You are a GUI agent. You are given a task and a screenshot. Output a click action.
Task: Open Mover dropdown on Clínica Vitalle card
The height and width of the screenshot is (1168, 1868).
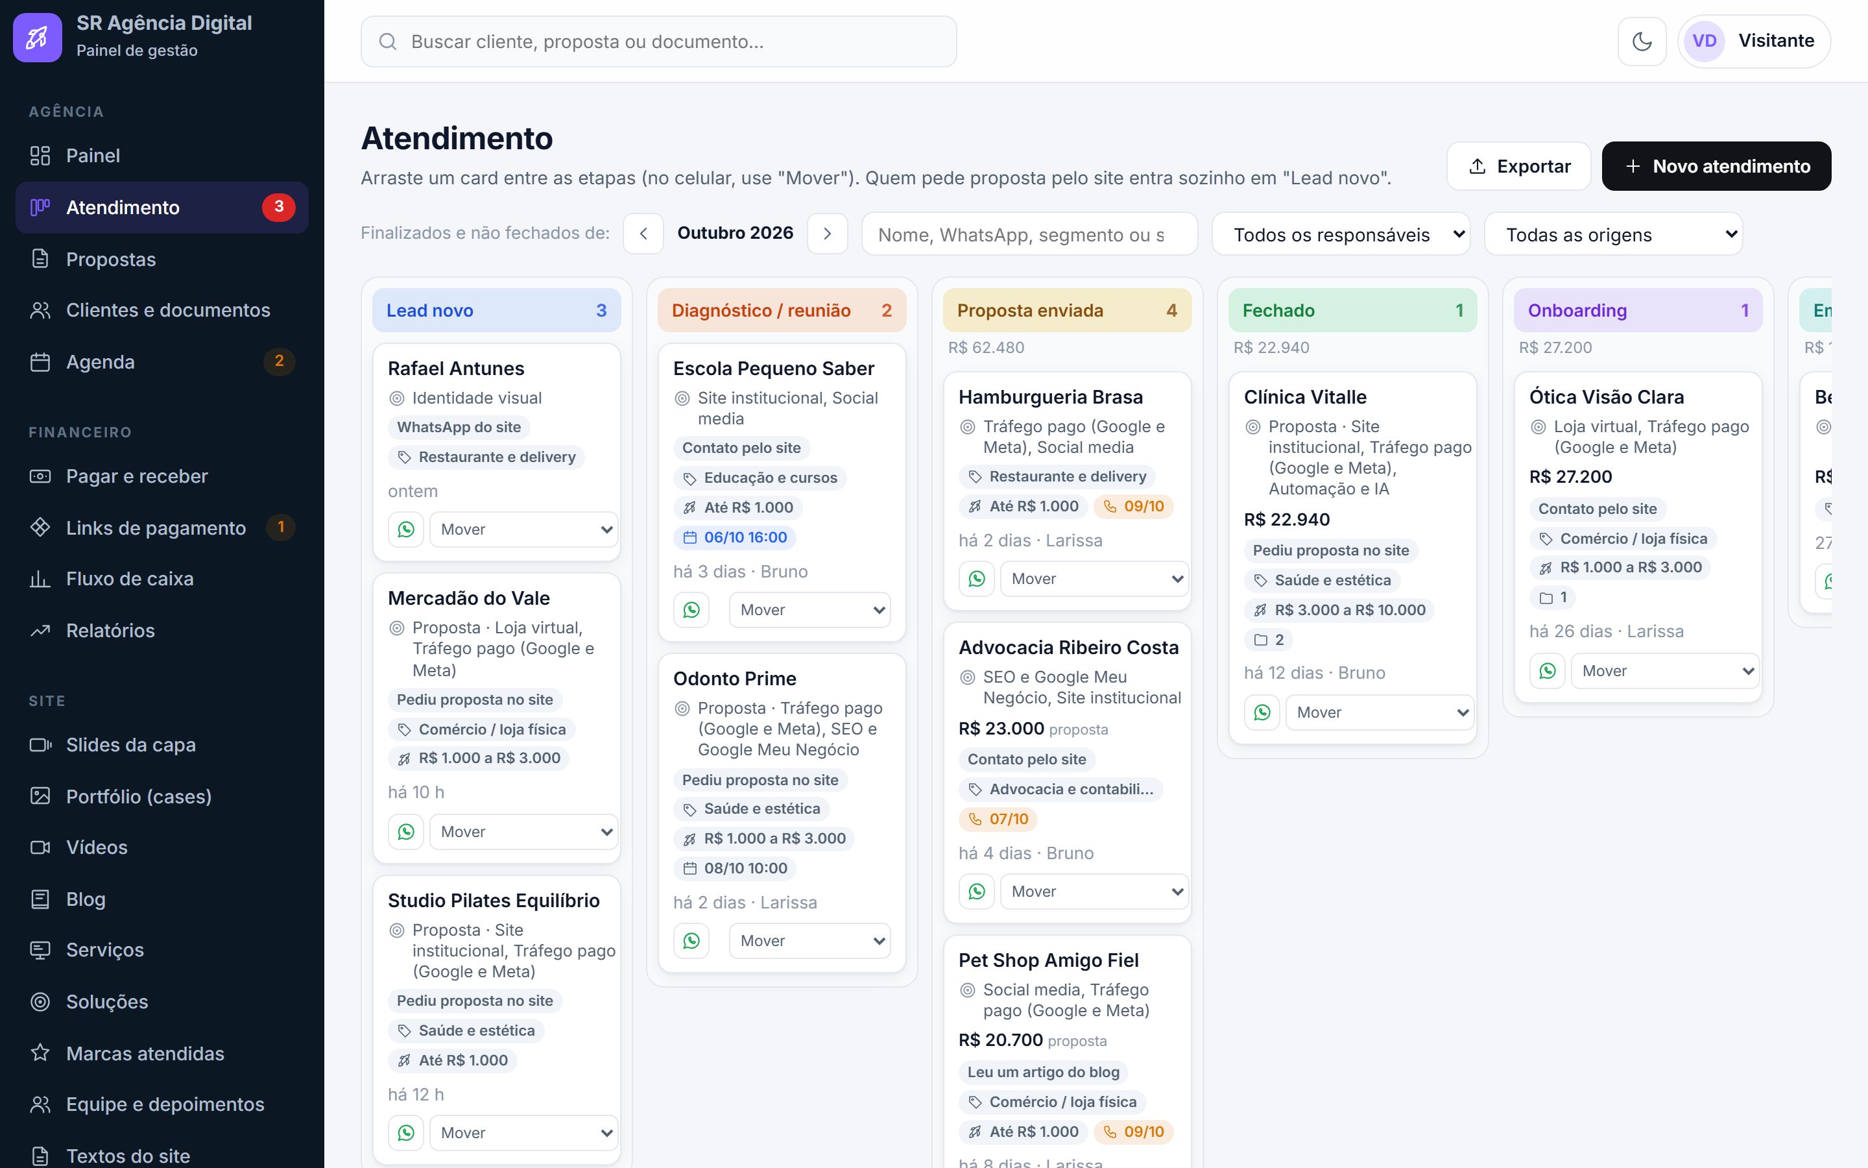tap(1380, 712)
